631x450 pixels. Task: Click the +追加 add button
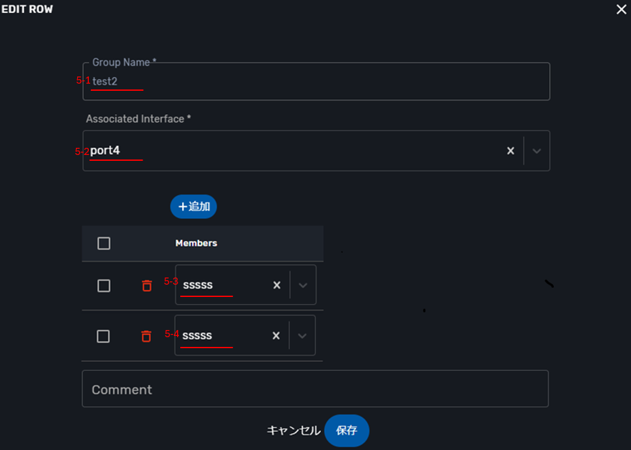point(193,206)
